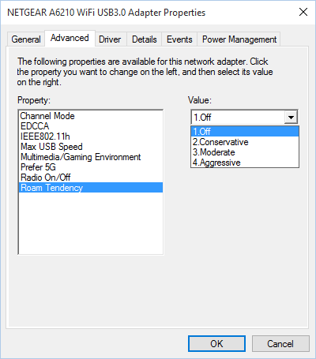This screenshot has height=359, width=316.
Task: Select Roam Tendency property
Action: tap(91, 188)
